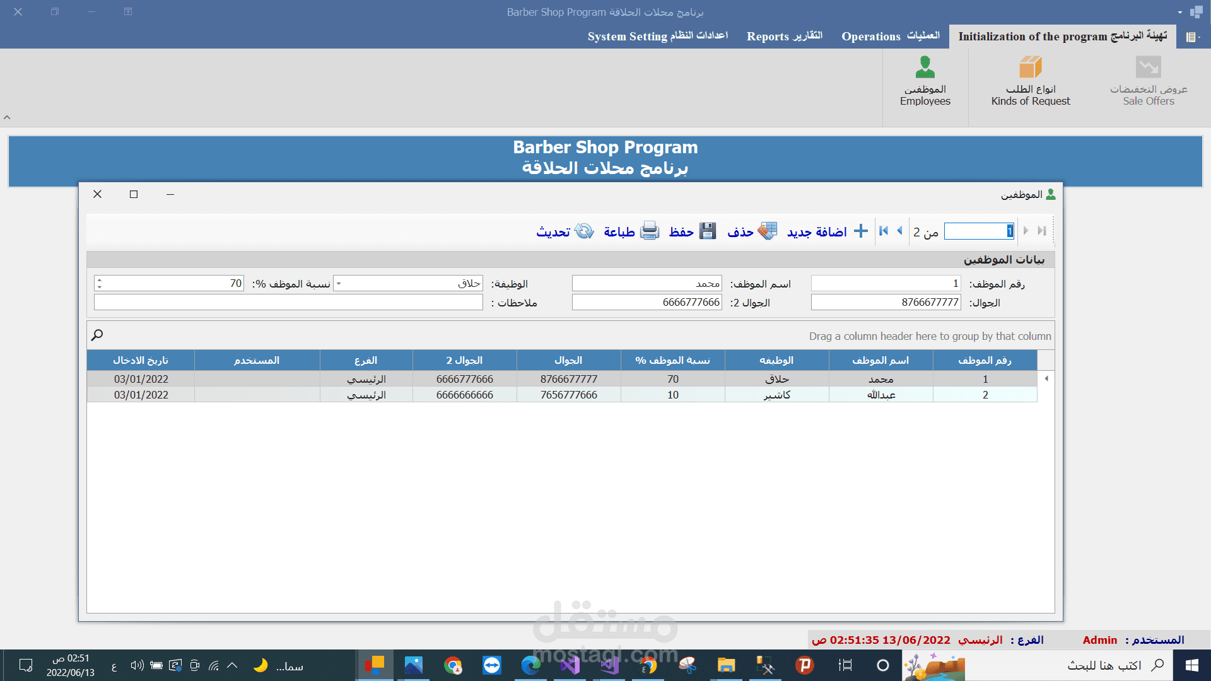The image size is (1211, 681).
Task: Click the printer icon to print
Action: tap(649, 231)
